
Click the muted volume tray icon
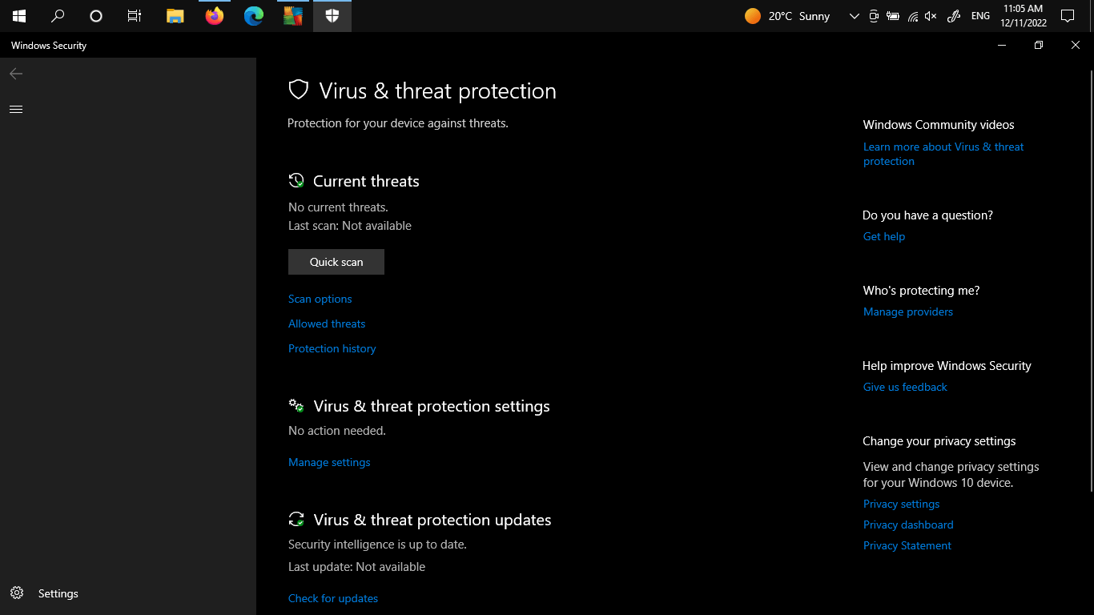(x=931, y=16)
